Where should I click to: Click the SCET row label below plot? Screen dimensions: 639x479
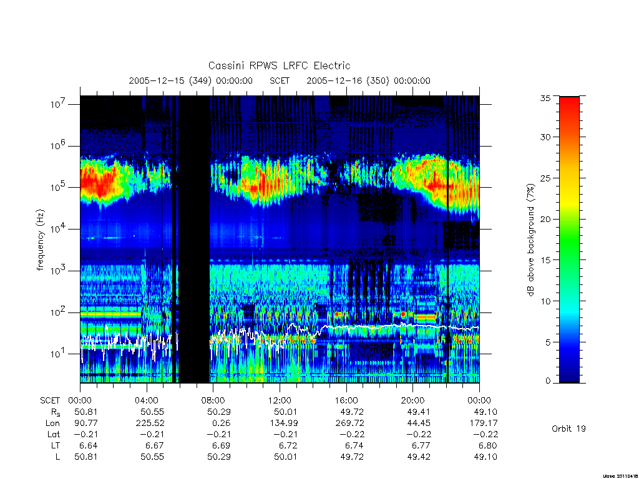[50, 400]
